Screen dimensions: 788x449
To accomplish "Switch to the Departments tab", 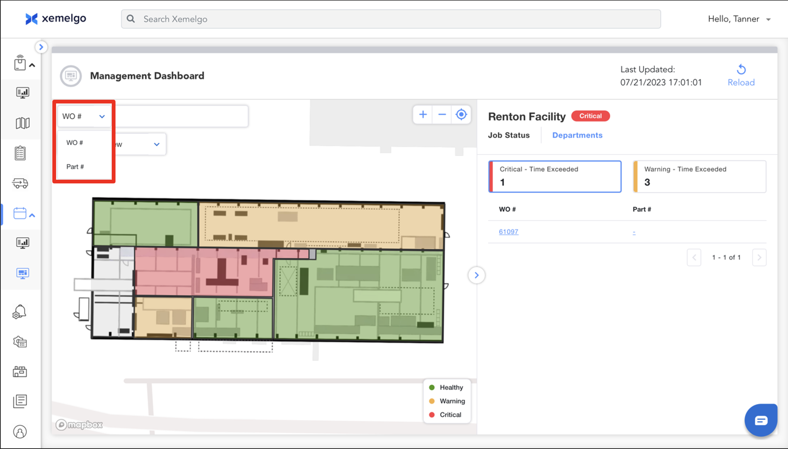I will [x=577, y=135].
